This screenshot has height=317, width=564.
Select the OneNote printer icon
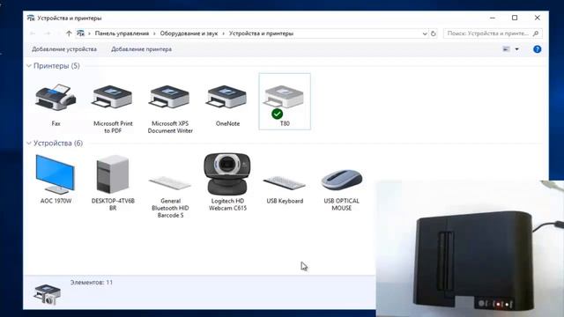tap(227, 98)
